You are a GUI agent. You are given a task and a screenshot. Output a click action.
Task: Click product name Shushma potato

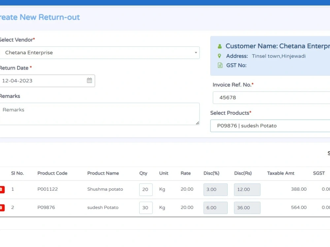[x=105, y=189]
